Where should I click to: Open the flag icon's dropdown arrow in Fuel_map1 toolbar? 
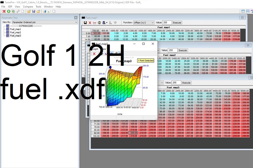coord(107,22)
